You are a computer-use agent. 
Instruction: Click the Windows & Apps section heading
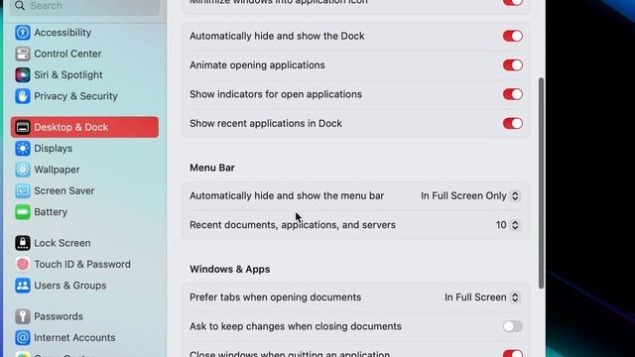pos(229,269)
